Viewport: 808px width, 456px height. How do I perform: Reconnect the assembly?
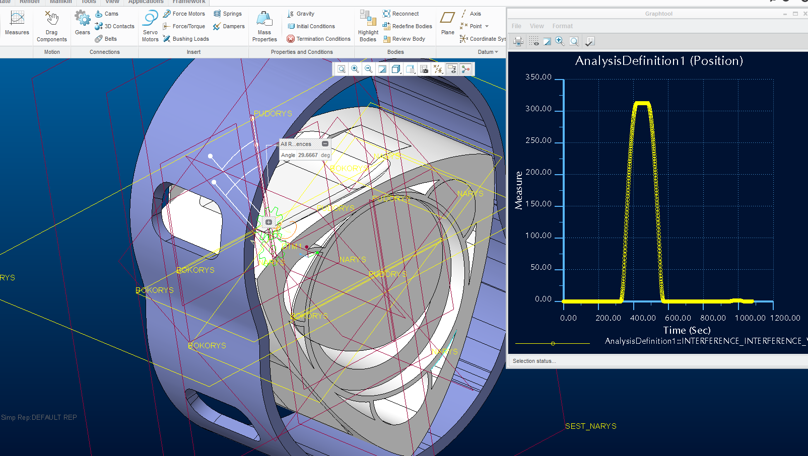click(x=401, y=14)
